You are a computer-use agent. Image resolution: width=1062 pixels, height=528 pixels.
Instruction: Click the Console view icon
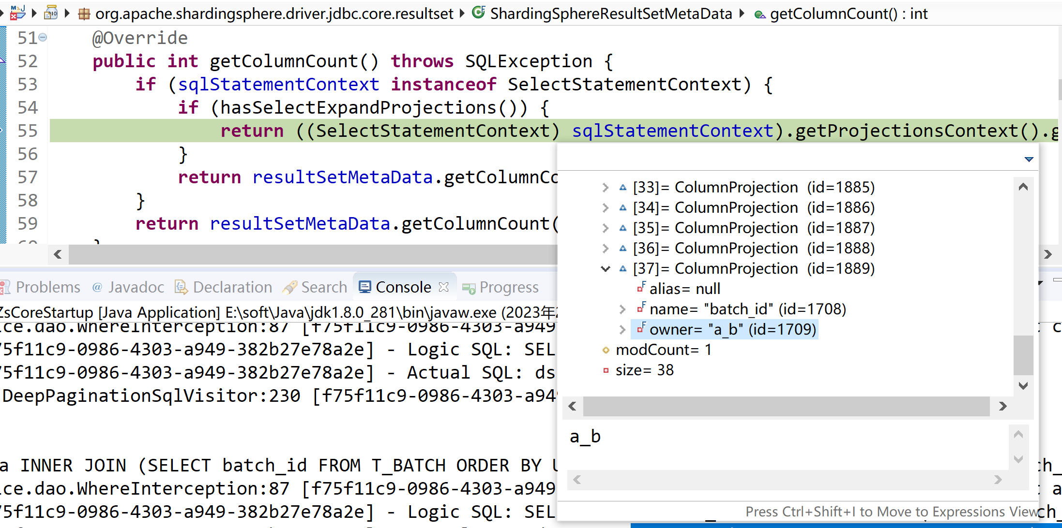click(365, 286)
